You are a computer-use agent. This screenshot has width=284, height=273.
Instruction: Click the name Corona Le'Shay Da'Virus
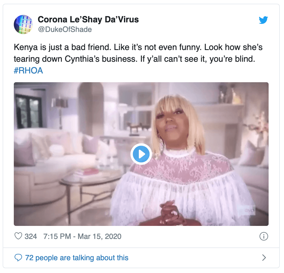[88, 19]
